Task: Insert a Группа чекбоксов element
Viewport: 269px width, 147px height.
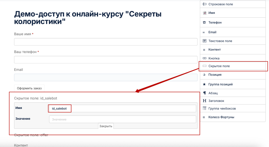Action: coord(233,108)
